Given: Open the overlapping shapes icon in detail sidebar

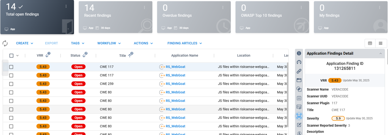Looking at the screenshot, I should (x=299, y=89).
